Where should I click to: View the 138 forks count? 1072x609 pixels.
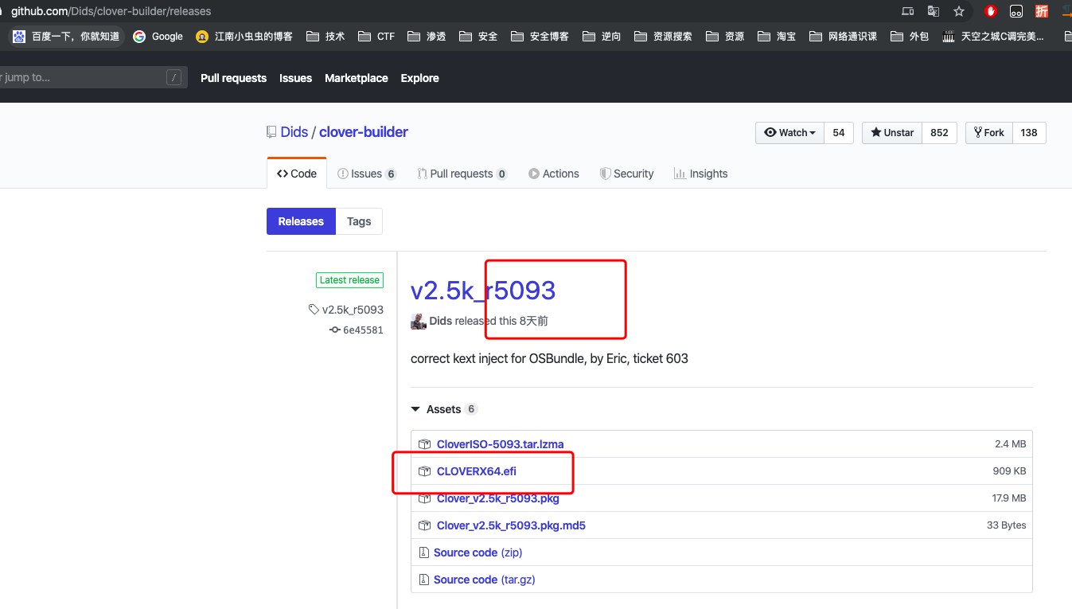[x=1029, y=133]
